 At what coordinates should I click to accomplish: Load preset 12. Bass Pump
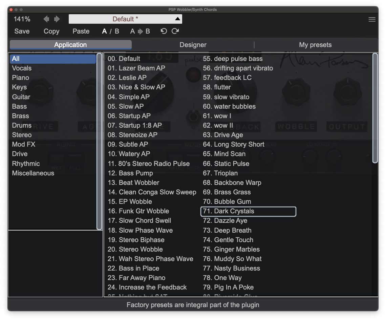130,173
